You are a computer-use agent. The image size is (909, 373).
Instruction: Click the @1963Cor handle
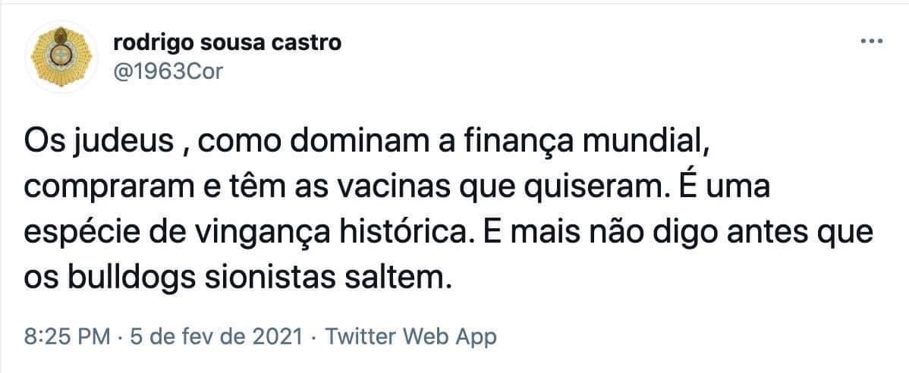click(x=168, y=72)
